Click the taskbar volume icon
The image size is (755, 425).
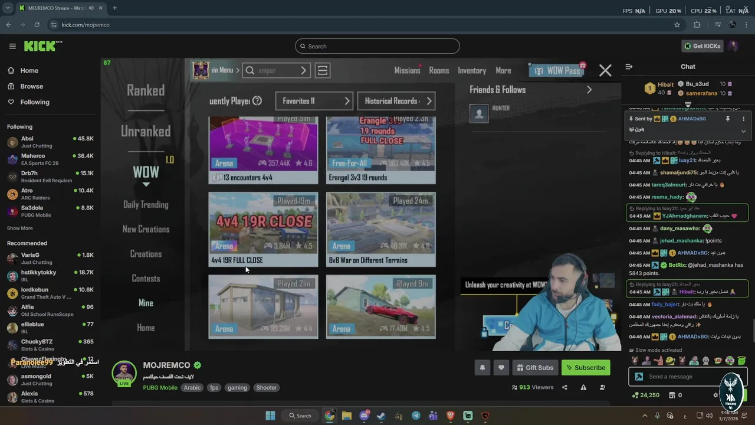coord(710,416)
